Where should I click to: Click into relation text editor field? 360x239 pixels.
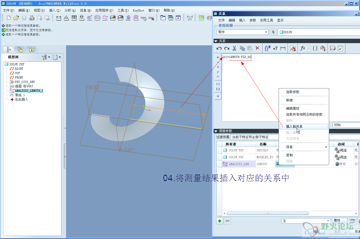pyautogui.click(x=291, y=88)
